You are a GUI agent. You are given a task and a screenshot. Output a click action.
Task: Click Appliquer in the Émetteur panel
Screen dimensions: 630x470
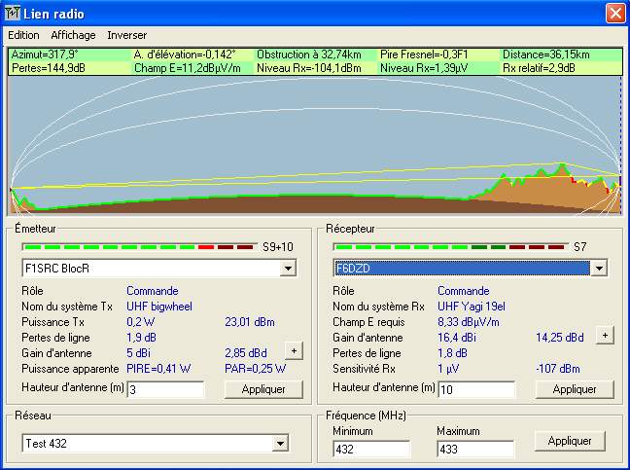(x=263, y=389)
